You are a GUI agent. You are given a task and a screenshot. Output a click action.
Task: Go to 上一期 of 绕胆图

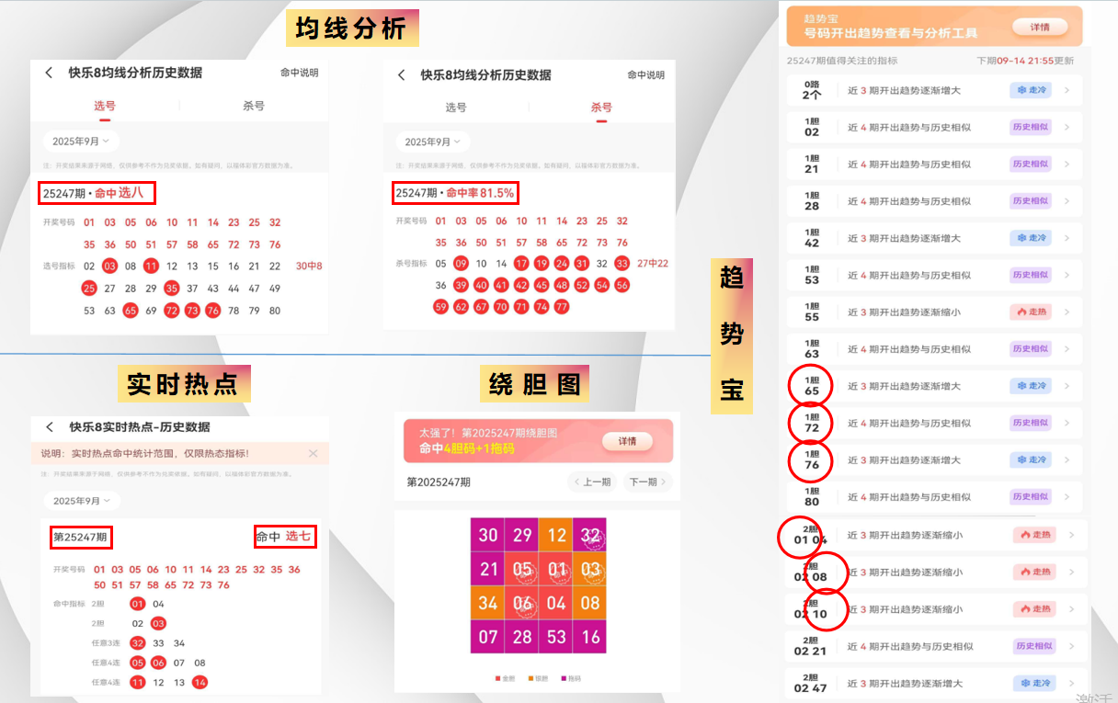tap(592, 482)
